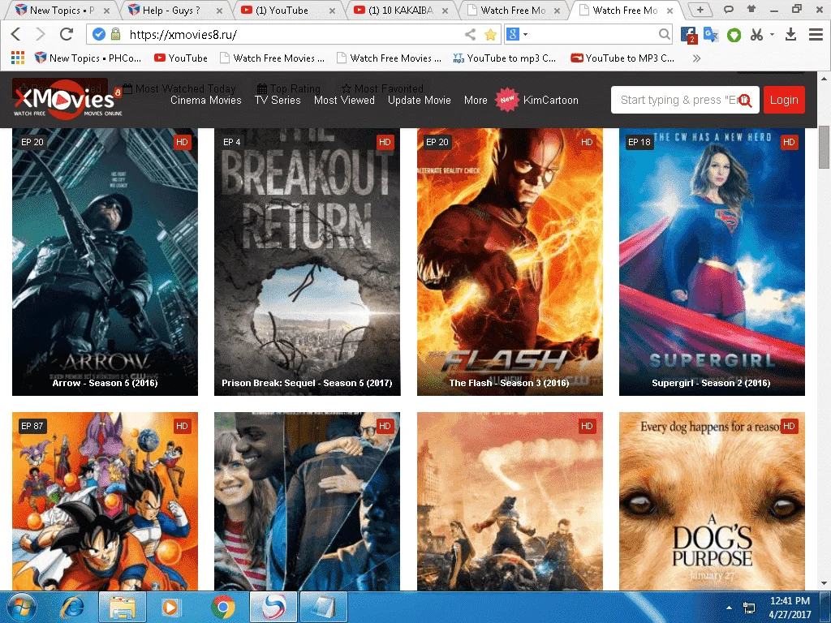Close the (1) YouTube tab
The image size is (831, 623).
[332, 11]
